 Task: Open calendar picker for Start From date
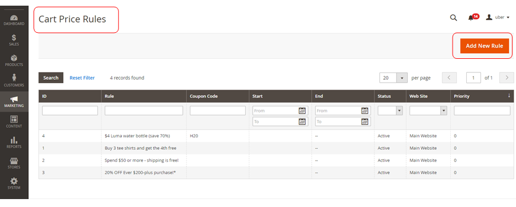[x=302, y=111]
